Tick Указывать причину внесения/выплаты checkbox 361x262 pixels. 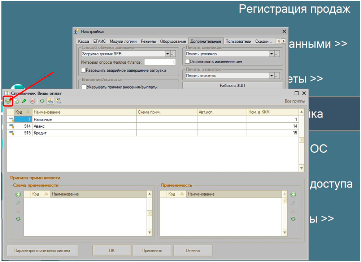[x=84, y=87]
